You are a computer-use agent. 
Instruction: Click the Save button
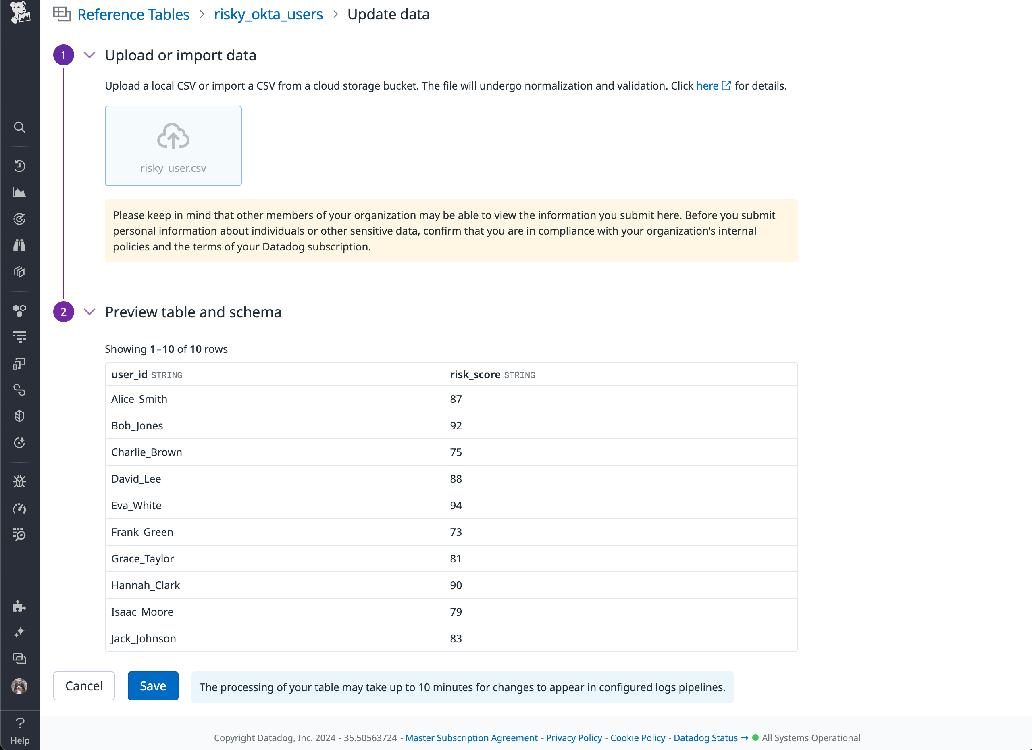pyautogui.click(x=153, y=686)
